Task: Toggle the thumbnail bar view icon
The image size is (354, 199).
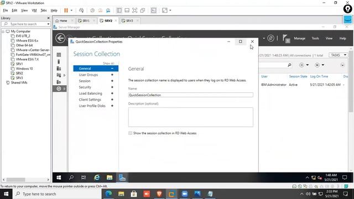Action: click(127, 11)
